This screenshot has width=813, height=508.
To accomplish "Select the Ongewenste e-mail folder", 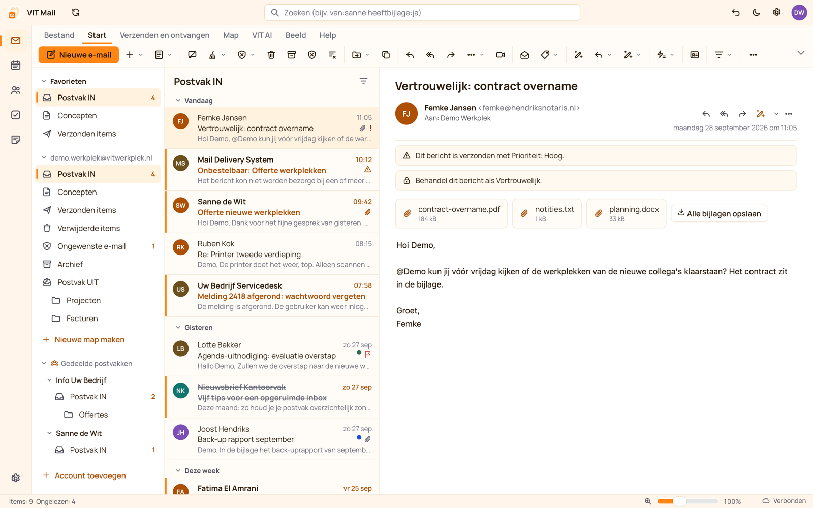I will [x=98, y=246].
